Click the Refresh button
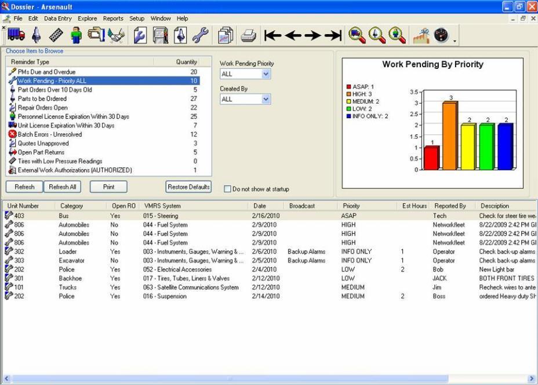The height and width of the screenshot is (385, 538). click(24, 187)
